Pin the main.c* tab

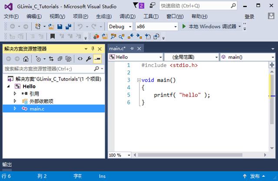[x=132, y=48]
